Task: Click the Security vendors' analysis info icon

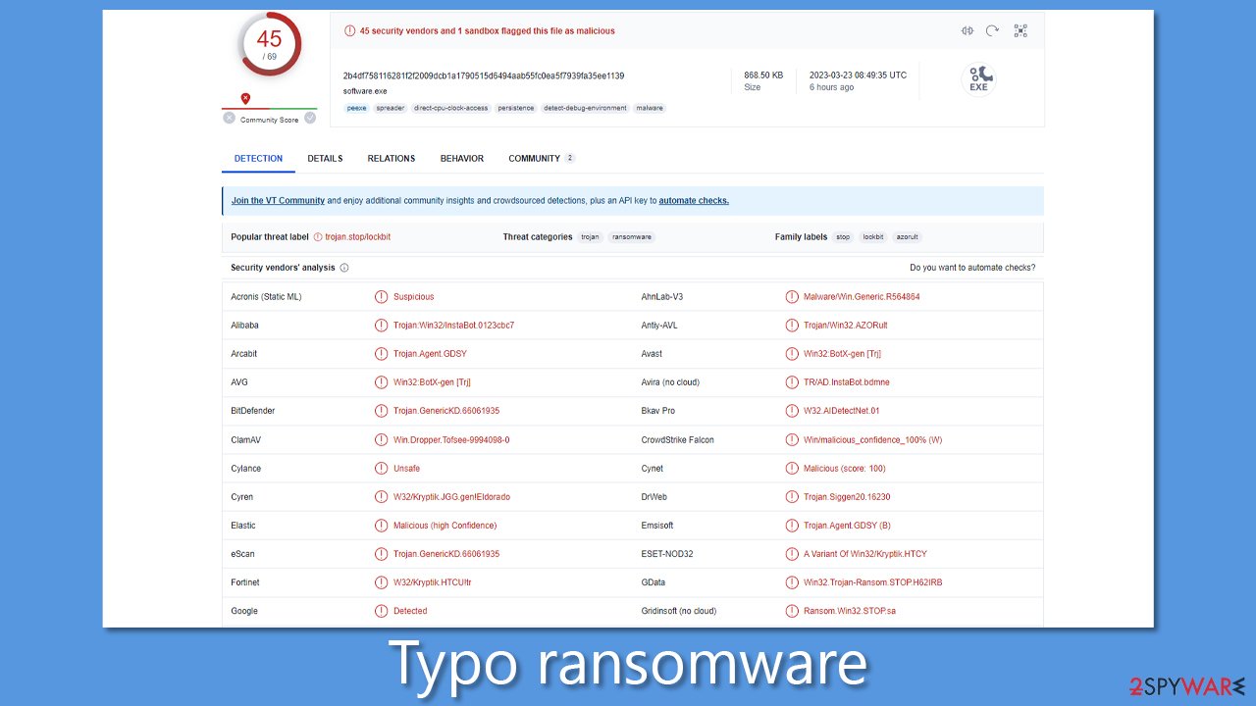Action: pyautogui.click(x=342, y=267)
